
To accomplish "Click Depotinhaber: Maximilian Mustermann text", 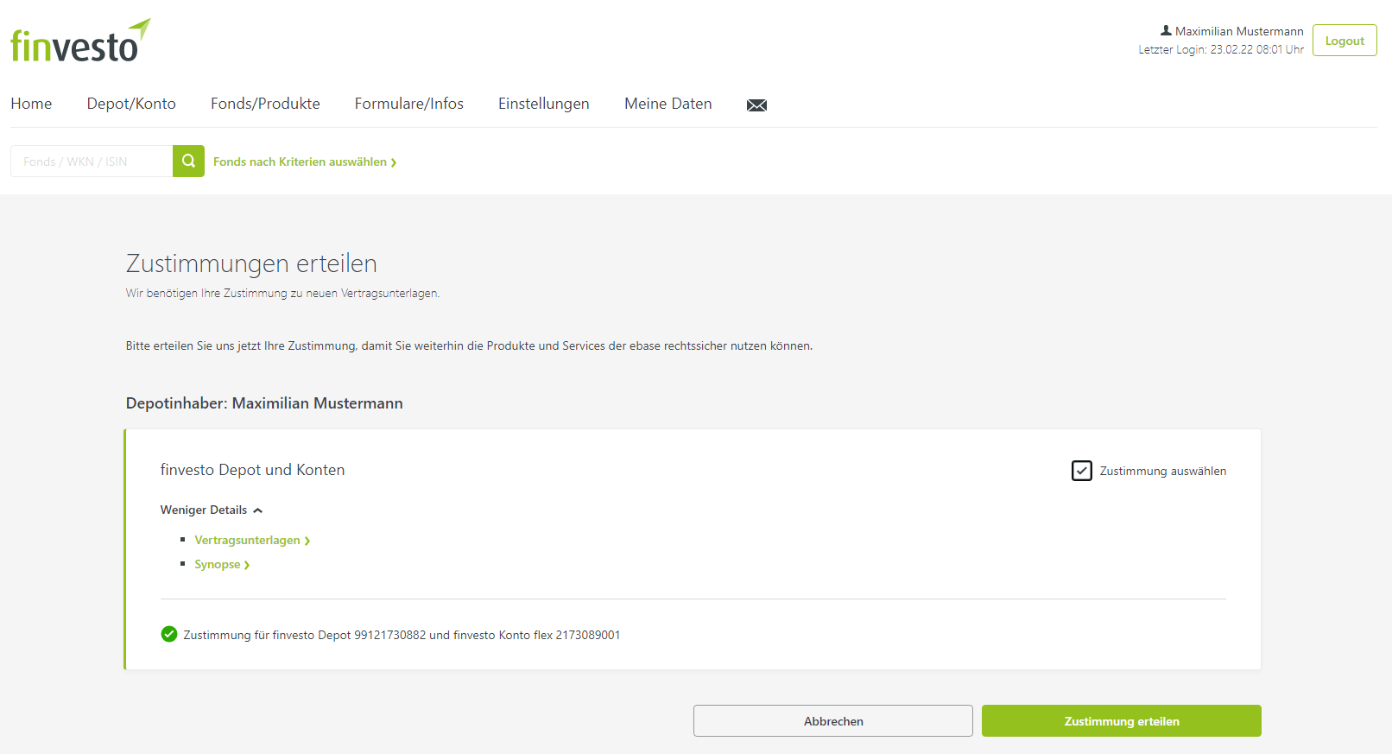I will (264, 403).
